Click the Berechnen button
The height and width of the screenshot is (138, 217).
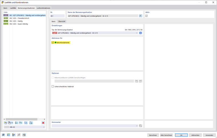click(x=153, y=135)
